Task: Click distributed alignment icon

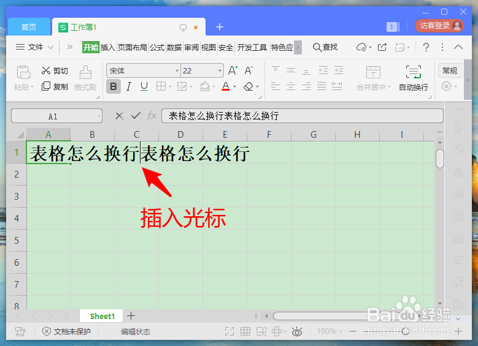Action: [336, 86]
